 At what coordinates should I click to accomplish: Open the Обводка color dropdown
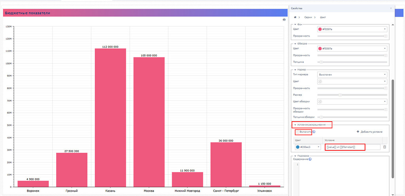pyautogui.click(x=352, y=48)
